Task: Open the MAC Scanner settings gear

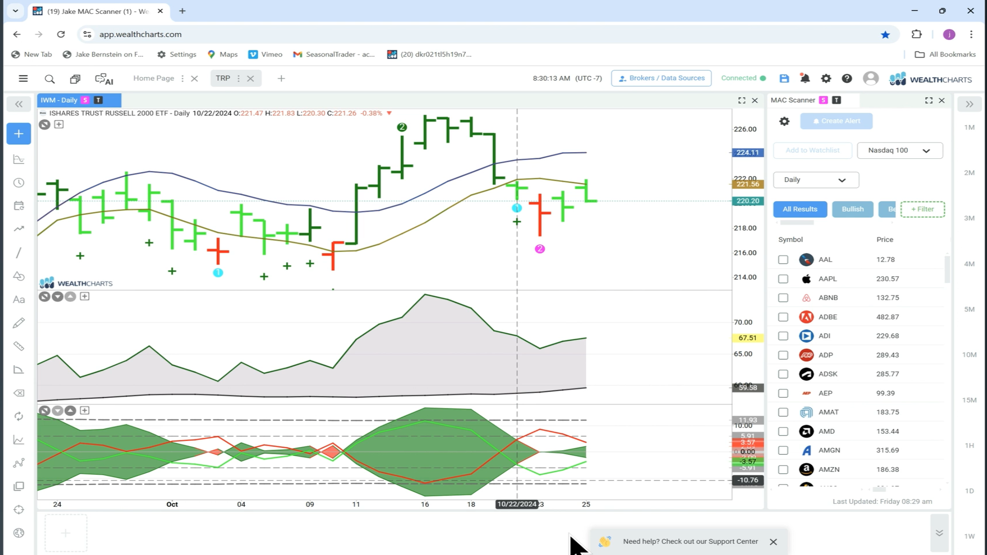Action: click(x=784, y=121)
